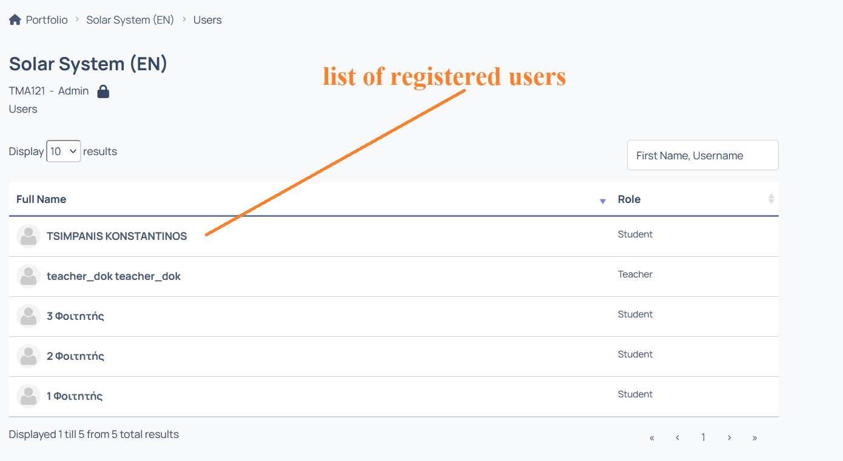Click the Role column sort arrows
The height and width of the screenshot is (461, 843).
tap(771, 199)
